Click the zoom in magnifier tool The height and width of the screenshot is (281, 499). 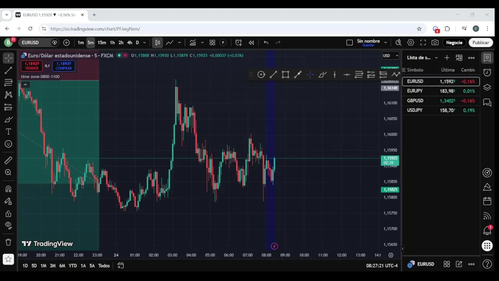[x=8, y=172]
